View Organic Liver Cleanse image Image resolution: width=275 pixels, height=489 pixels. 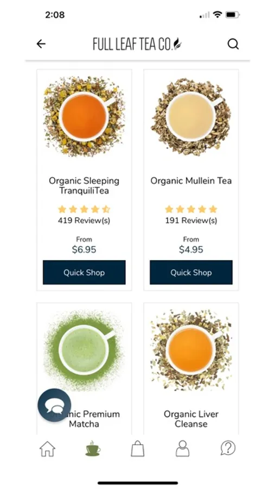[x=191, y=350]
